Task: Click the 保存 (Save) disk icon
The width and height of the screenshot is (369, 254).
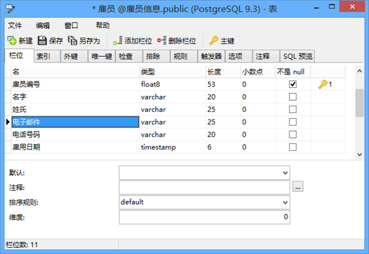Action: [42, 41]
